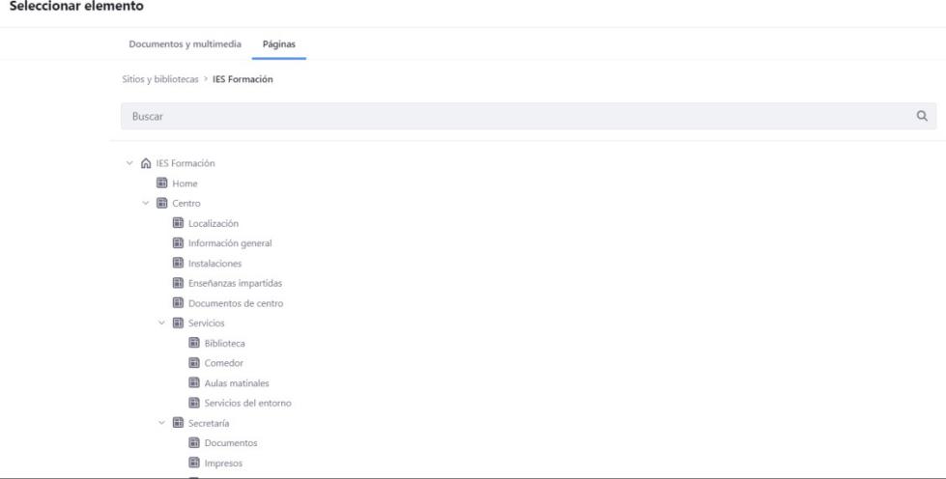Viewport: 946px width, 479px height.
Task: Choose the Información general page
Action: point(230,243)
